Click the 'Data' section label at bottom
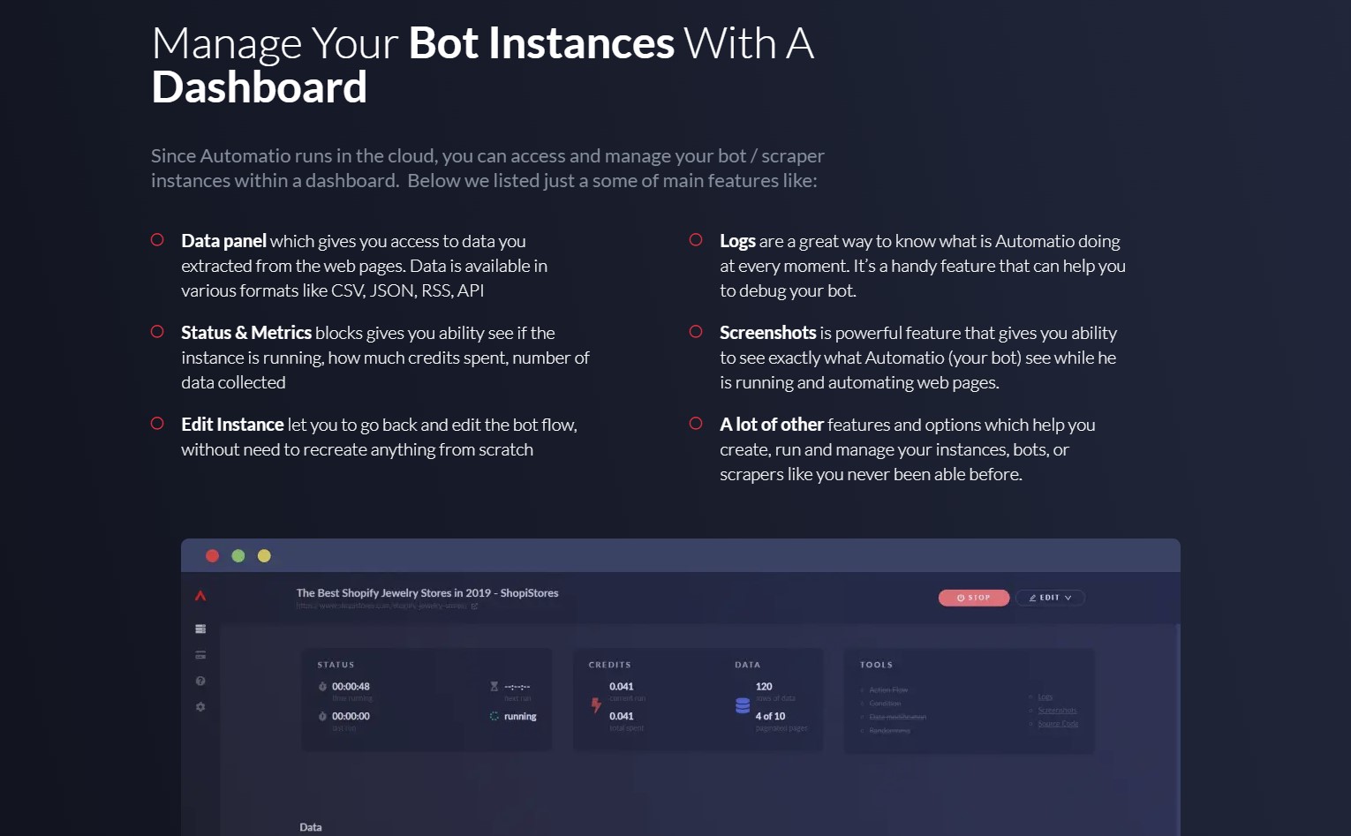Viewport: 1351px width, 836px height. [x=311, y=827]
